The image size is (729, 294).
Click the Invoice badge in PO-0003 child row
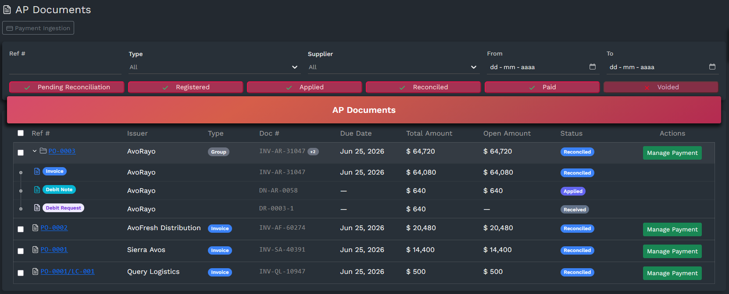pyautogui.click(x=54, y=171)
